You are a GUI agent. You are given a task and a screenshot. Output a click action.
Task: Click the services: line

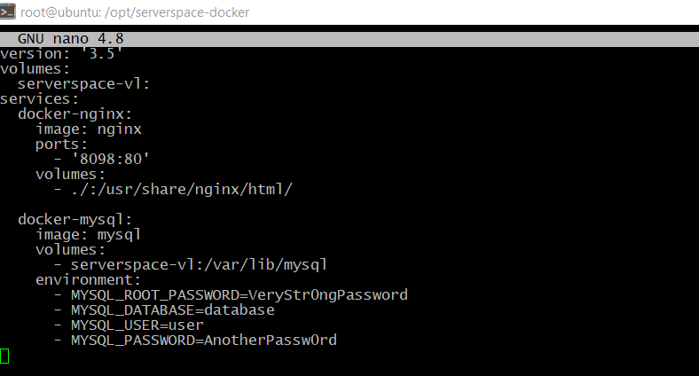39,99
